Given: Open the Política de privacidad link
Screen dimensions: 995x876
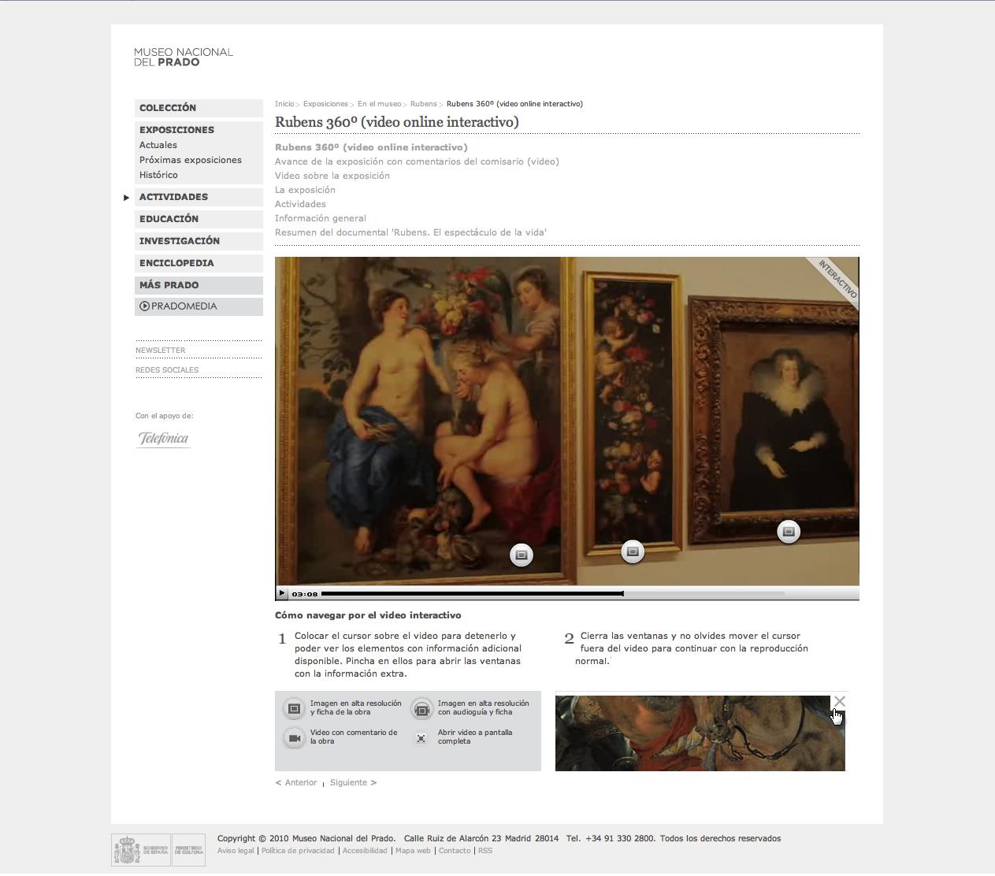Looking at the screenshot, I should click(298, 851).
